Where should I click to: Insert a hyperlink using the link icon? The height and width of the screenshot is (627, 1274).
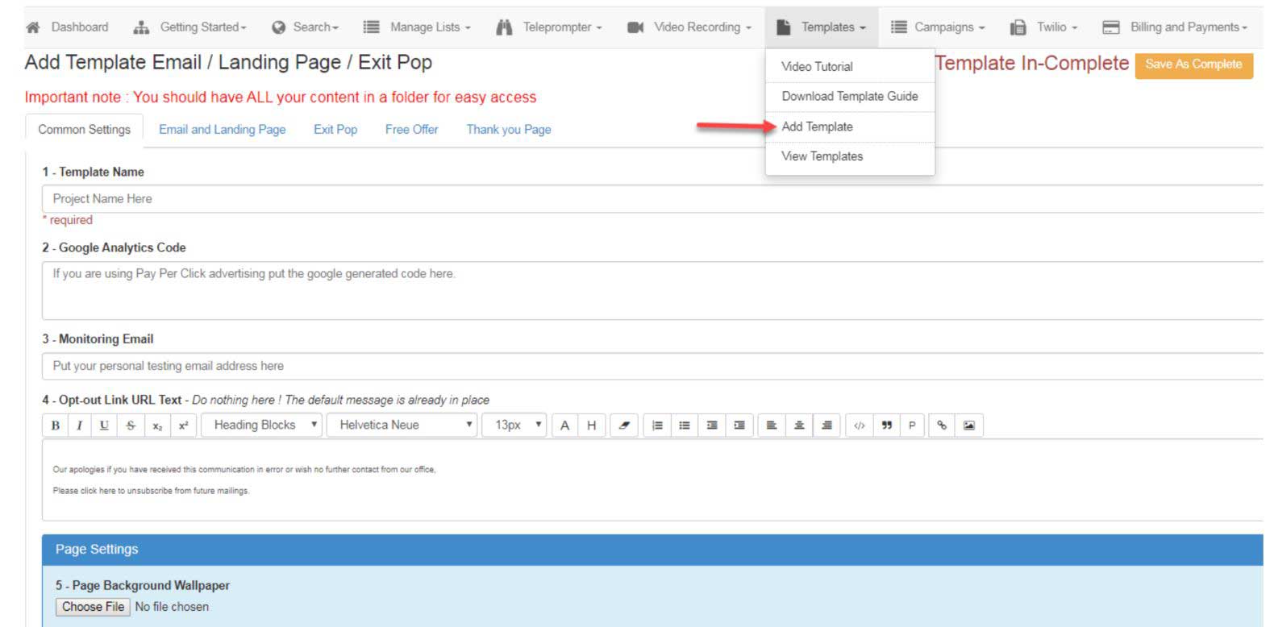pyautogui.click(x=941, y=426)
